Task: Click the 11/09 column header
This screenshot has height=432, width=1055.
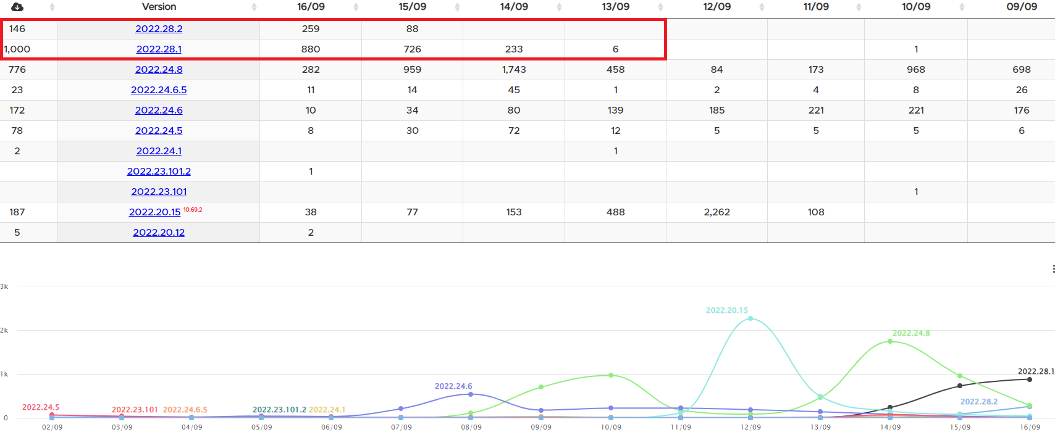Action: pyautogui.click(x=816, y=7)
